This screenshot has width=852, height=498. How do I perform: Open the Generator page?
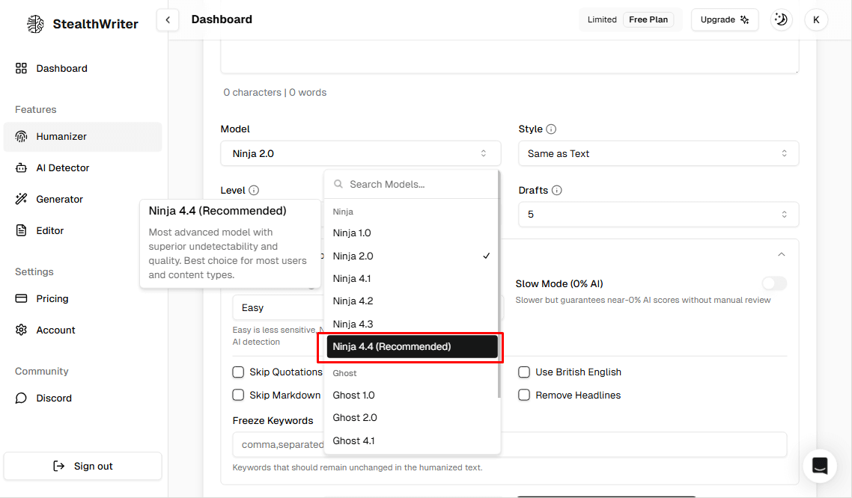82,199
